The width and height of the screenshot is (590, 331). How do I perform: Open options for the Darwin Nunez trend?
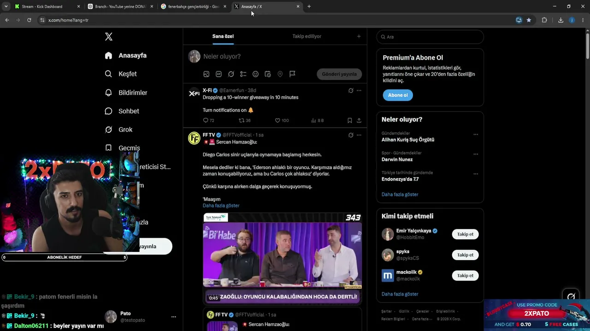click(476, 154)
